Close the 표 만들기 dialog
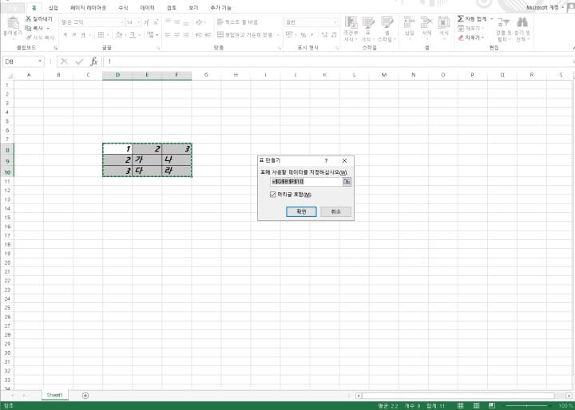 tap(344, 160)
